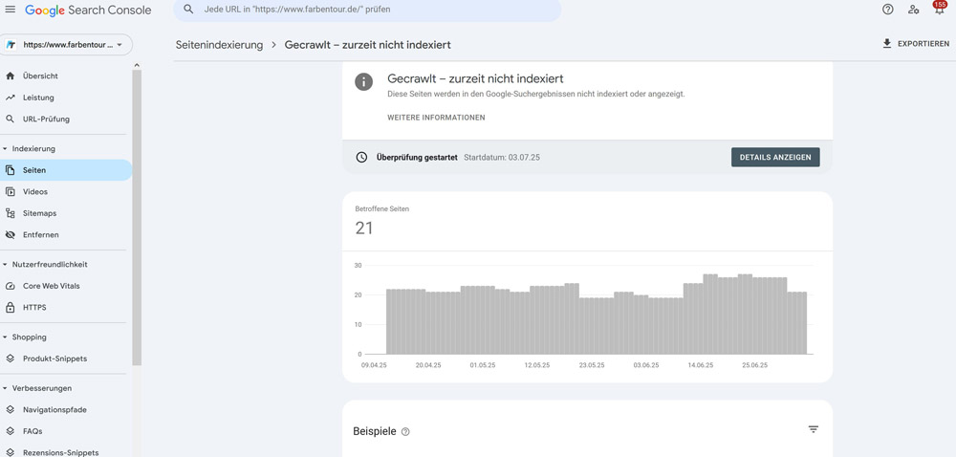Click the Betroffene Seiten count 21

coord(364,228)
